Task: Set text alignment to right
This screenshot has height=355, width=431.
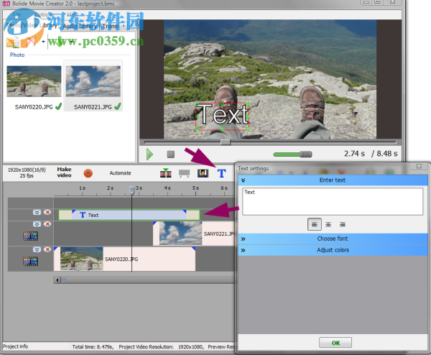Action: 342,224
